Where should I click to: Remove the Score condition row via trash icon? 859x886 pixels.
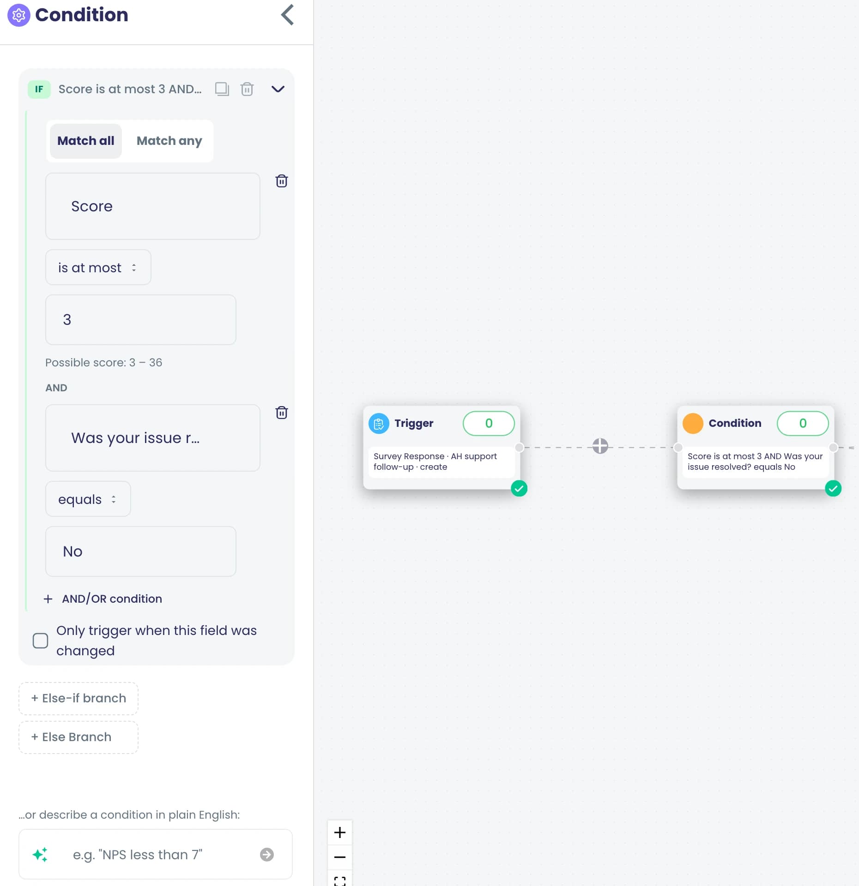pyautogui.click(x=282, y=181)
